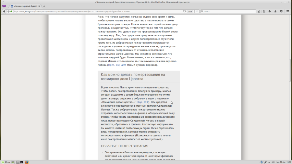This screenshot has height=164, width=292.
Task: Click show desktop icon in taskbar
Action: pos(13,162)
